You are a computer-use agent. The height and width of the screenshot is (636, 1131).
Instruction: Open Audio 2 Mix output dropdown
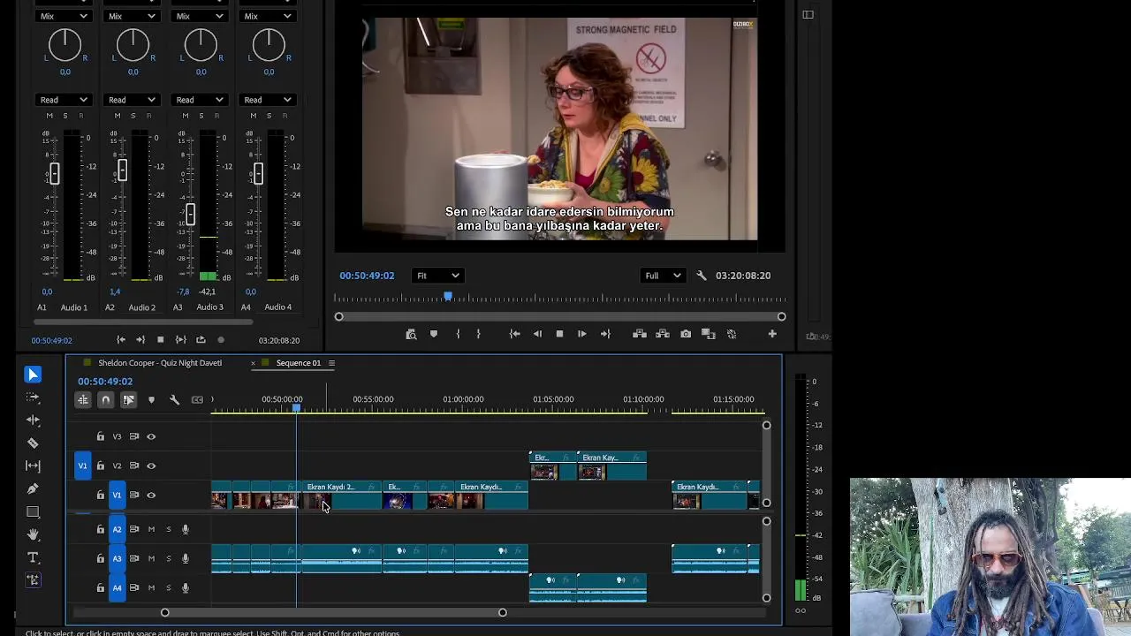pos(132,16)
